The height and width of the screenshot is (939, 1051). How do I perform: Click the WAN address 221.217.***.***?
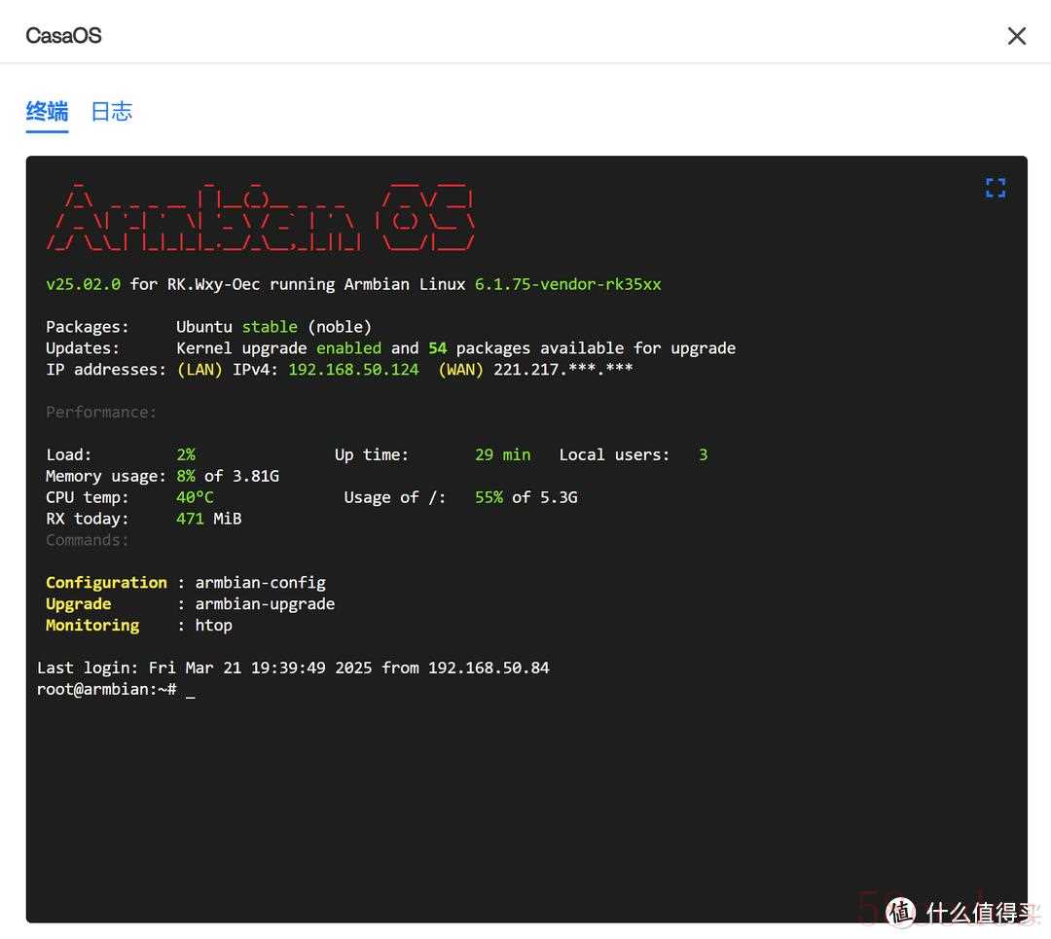[563, 370]
